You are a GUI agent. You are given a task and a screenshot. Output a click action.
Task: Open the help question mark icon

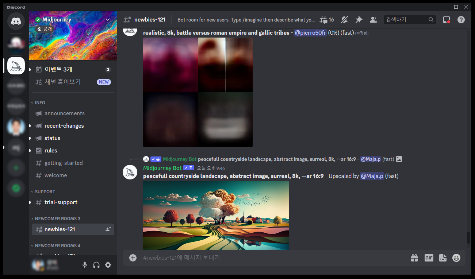(x=461, y=20)
